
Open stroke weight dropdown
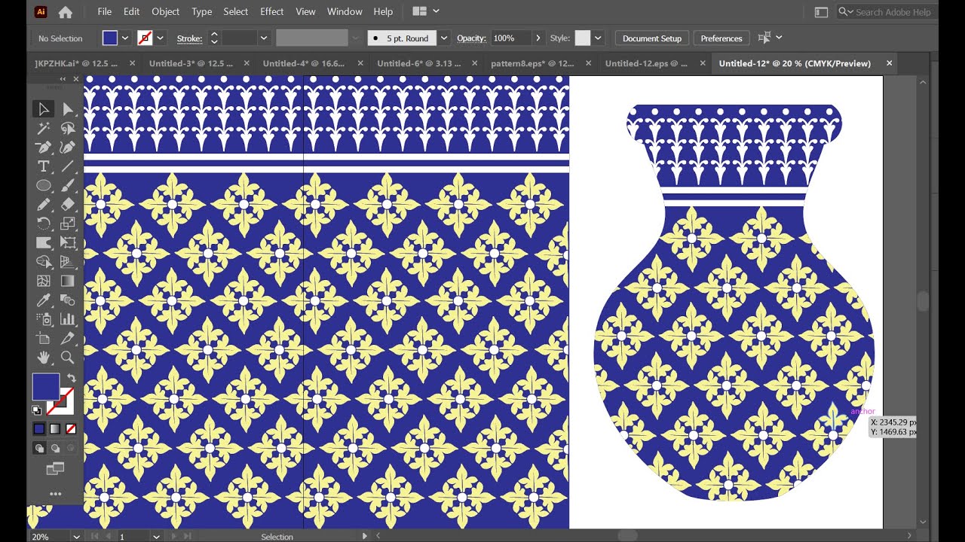(263, 38)
